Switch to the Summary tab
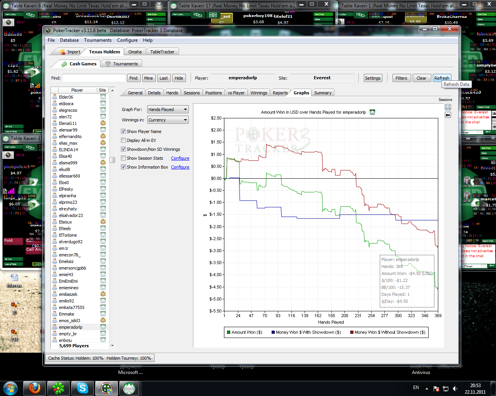 click(323, 93)
